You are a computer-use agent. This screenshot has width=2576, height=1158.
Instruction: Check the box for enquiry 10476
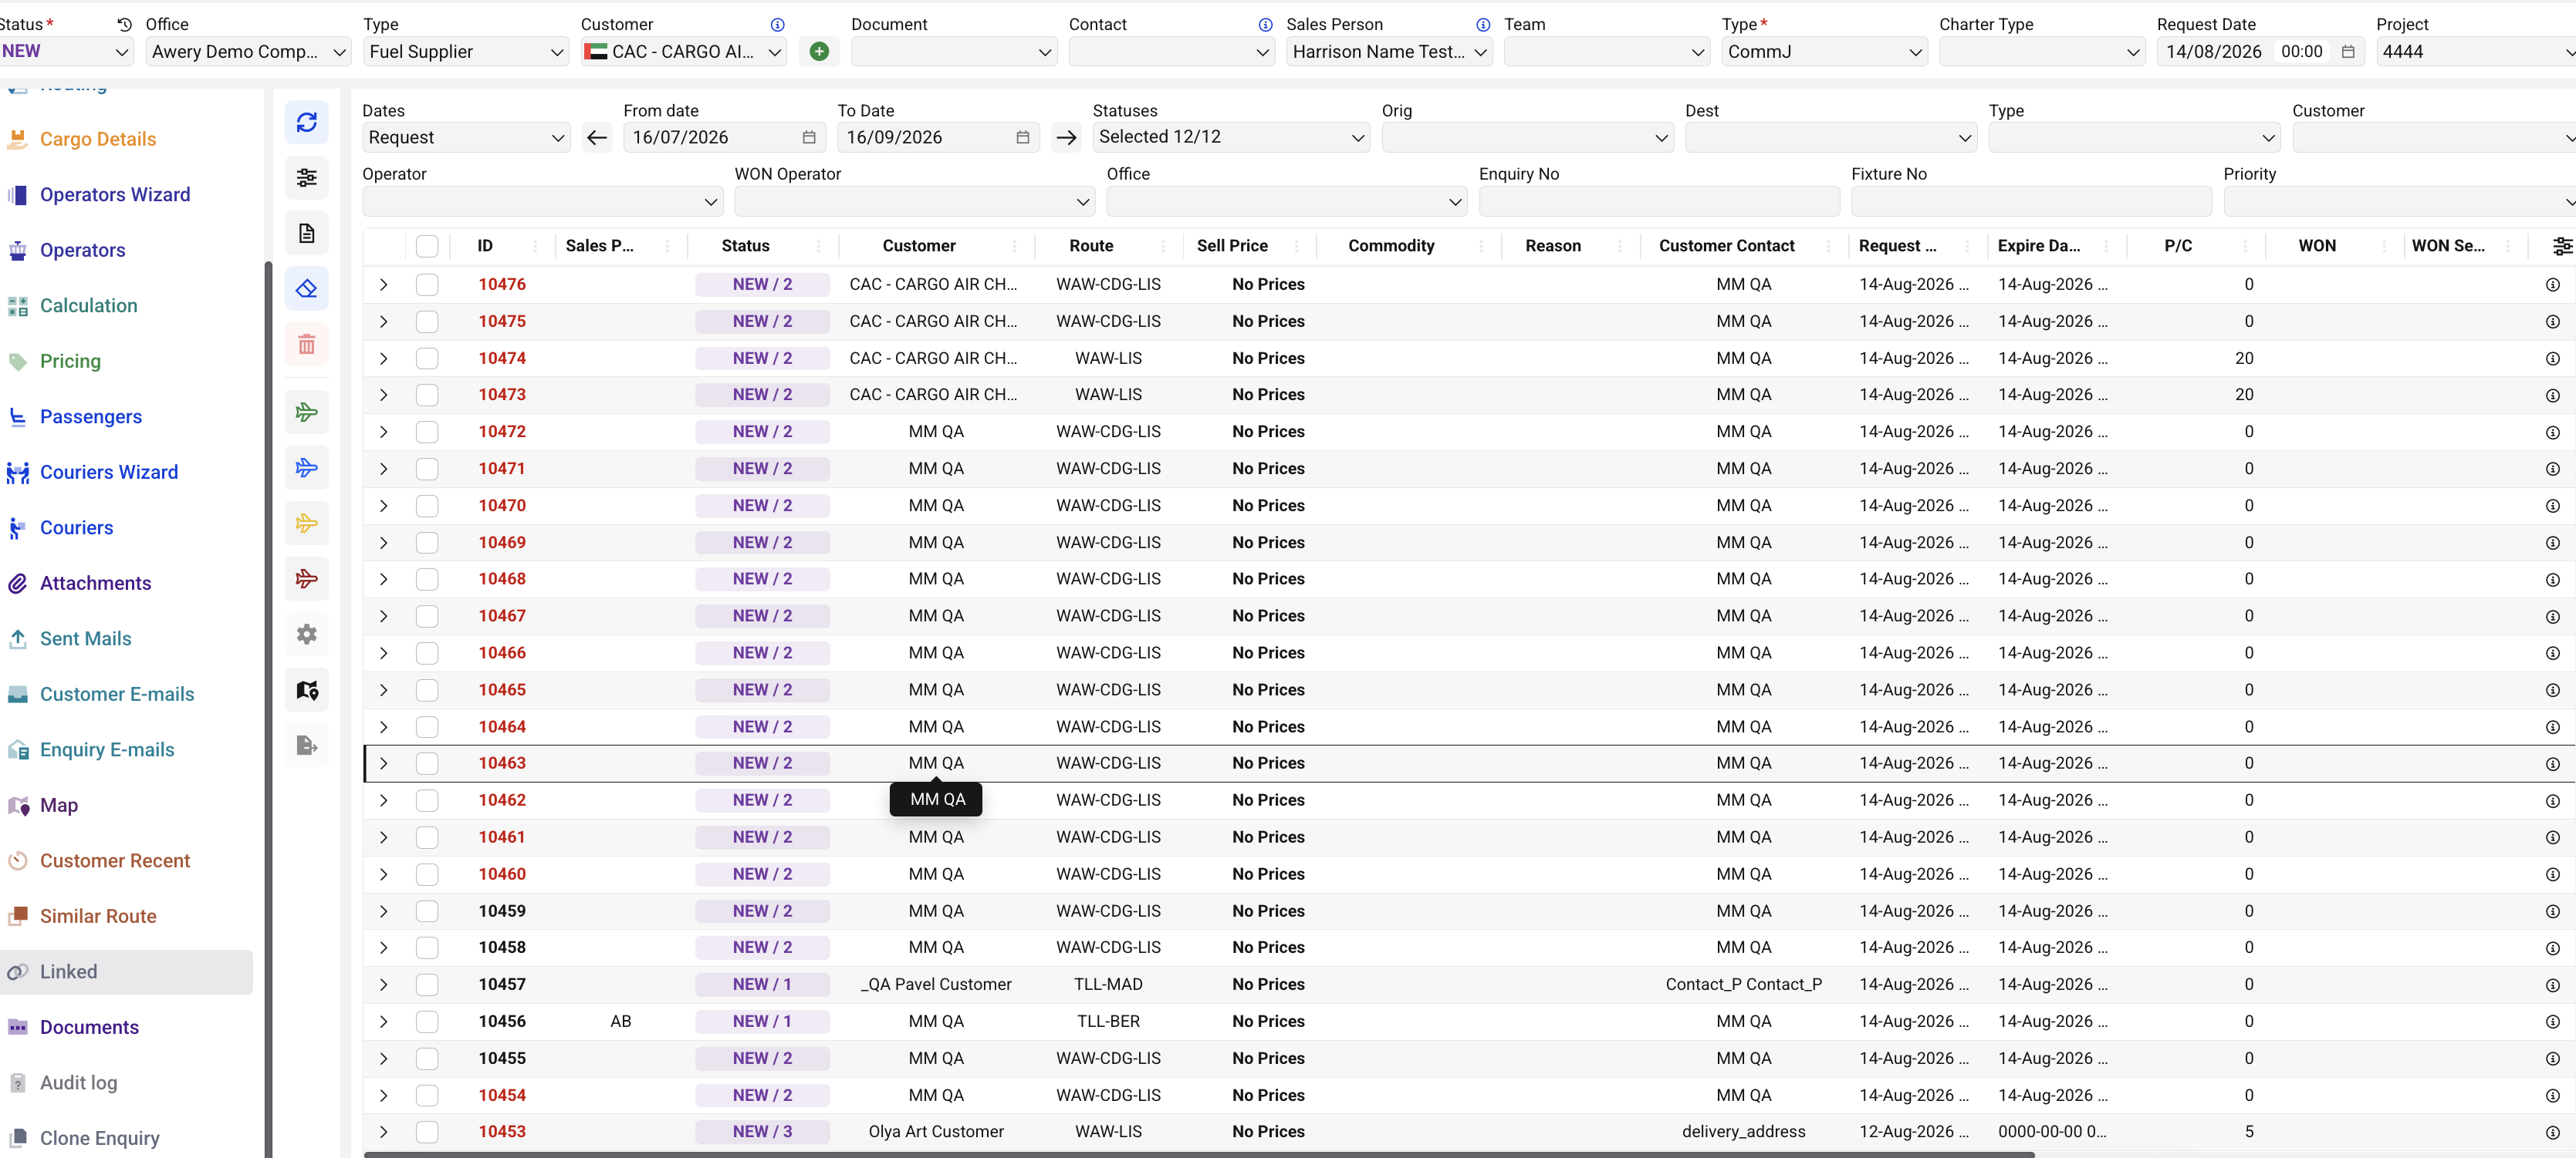pos(427,284)
